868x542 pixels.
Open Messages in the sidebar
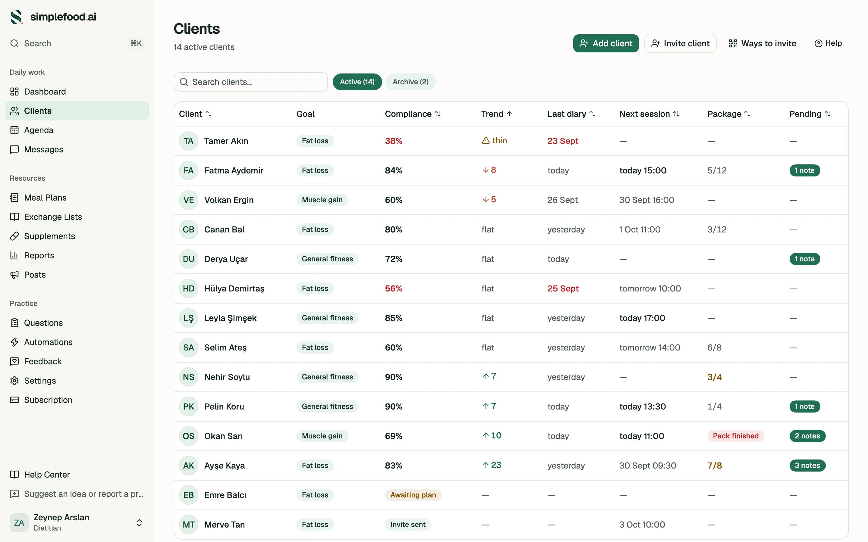pyautogui.click(x=76, y=149)
